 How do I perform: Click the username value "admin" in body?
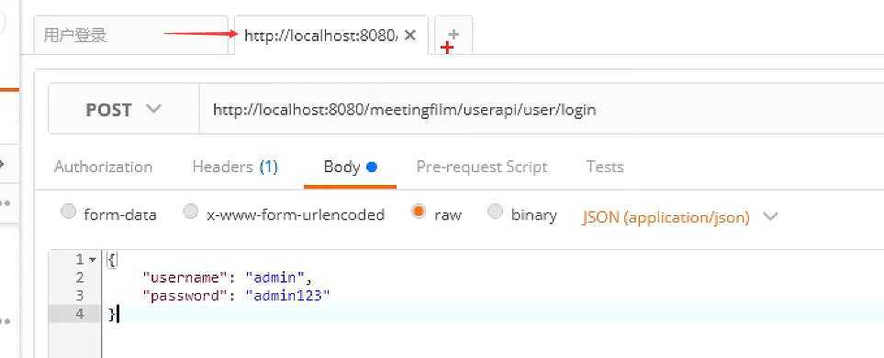pyautogui.click(x=275, y=277)
